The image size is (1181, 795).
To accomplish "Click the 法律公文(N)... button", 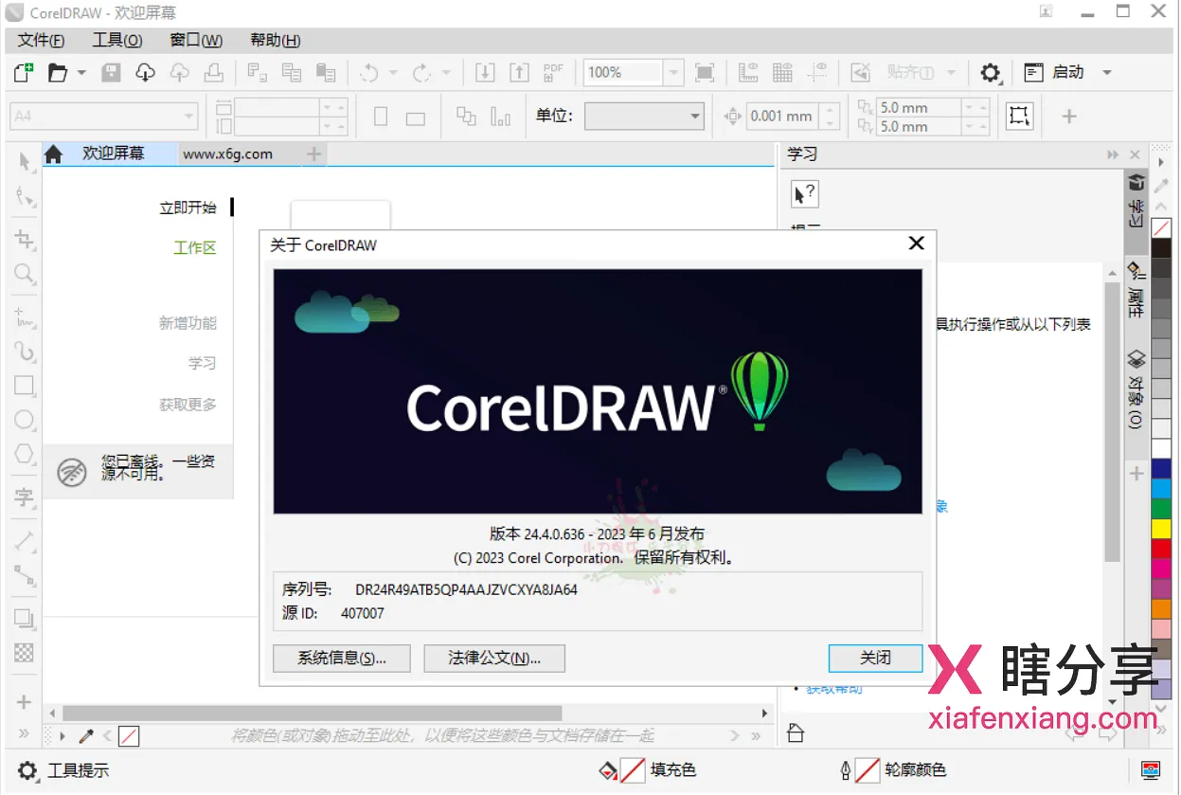I will tap(494, 658).
